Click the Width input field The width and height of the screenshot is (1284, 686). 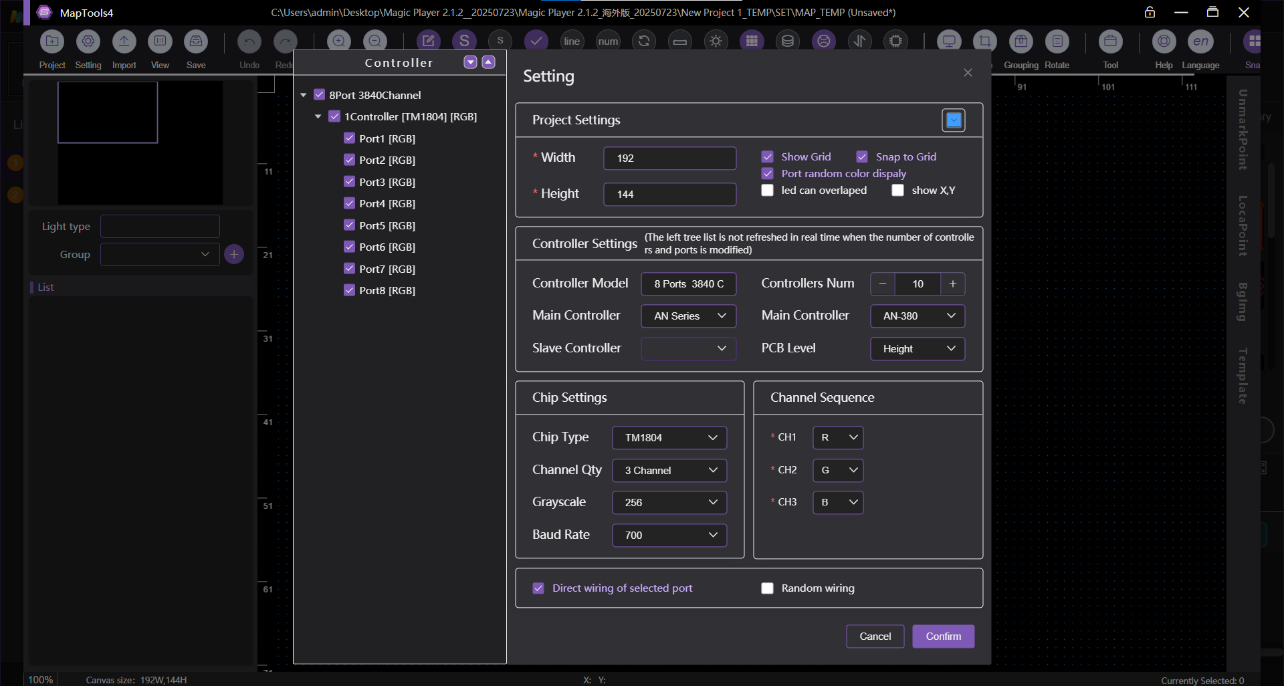tap(669, 158)
